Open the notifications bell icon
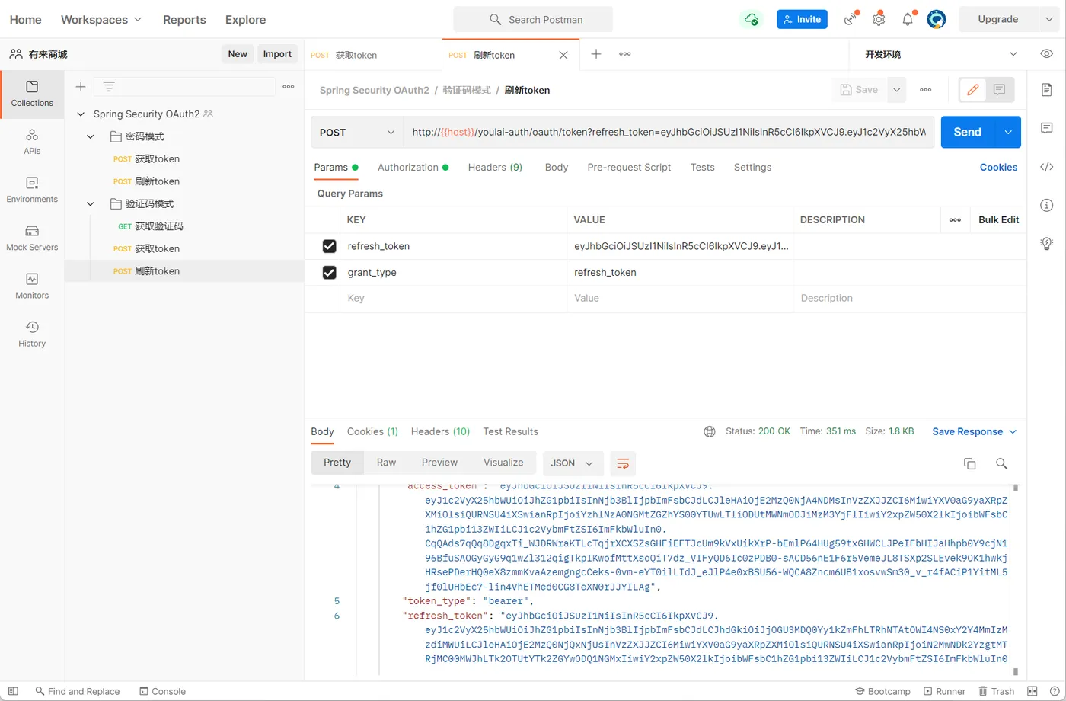The image size is (1066, 701). tap(908, 19)
